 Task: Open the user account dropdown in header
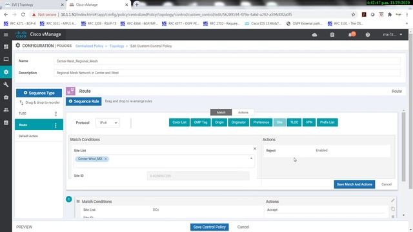tap(392, 34)
